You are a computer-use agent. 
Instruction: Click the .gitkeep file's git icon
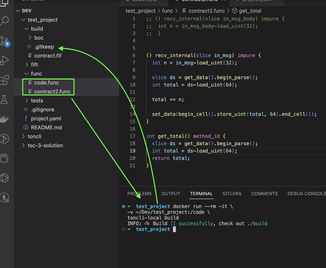click(30, 47)
